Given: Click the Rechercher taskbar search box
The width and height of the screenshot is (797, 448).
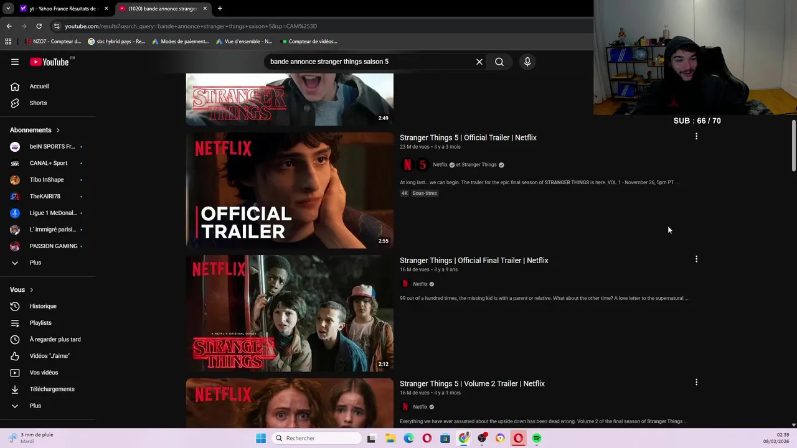Looking at the screenshot, I should point(316,438).
